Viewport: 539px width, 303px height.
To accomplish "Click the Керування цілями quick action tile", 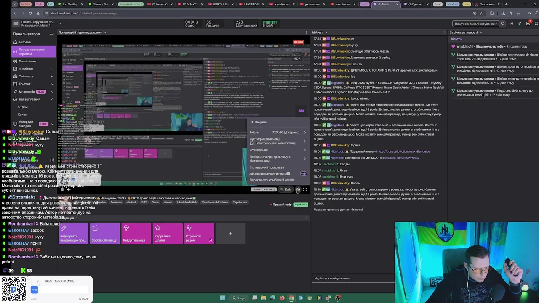I will tap(167, 234).
